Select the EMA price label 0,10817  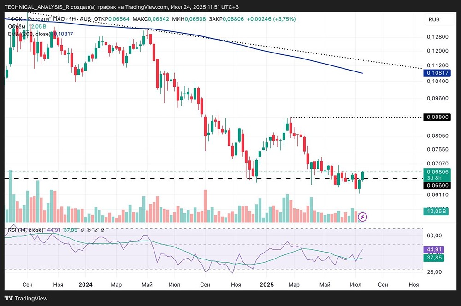coord(437,73)
